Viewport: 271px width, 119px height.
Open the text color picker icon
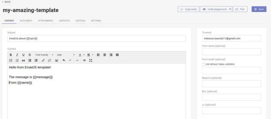80,55
